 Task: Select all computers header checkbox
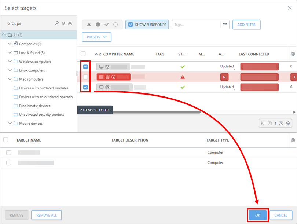[83, 54]
